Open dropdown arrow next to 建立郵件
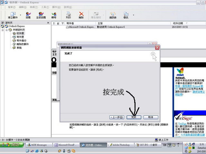 [21, 15]
